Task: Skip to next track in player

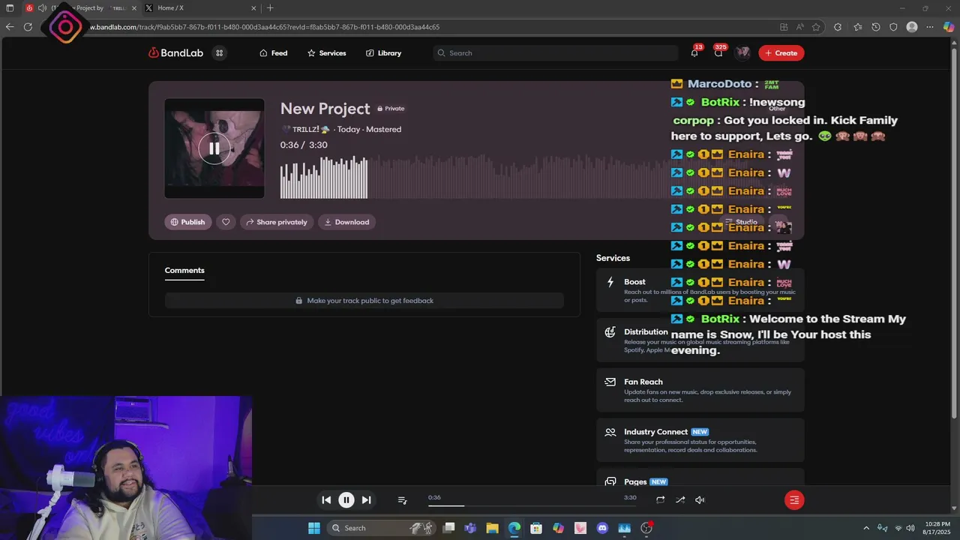Action: (x=366, y=500)
